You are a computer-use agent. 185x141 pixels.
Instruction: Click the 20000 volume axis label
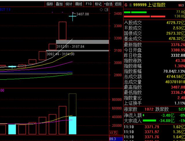(x=117, y=126)
